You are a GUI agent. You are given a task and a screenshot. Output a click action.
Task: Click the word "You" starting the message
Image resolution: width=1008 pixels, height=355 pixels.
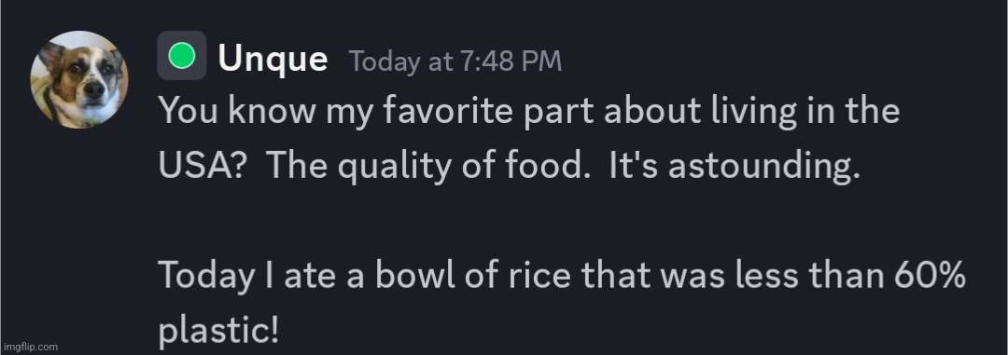[x=189, y=112]
